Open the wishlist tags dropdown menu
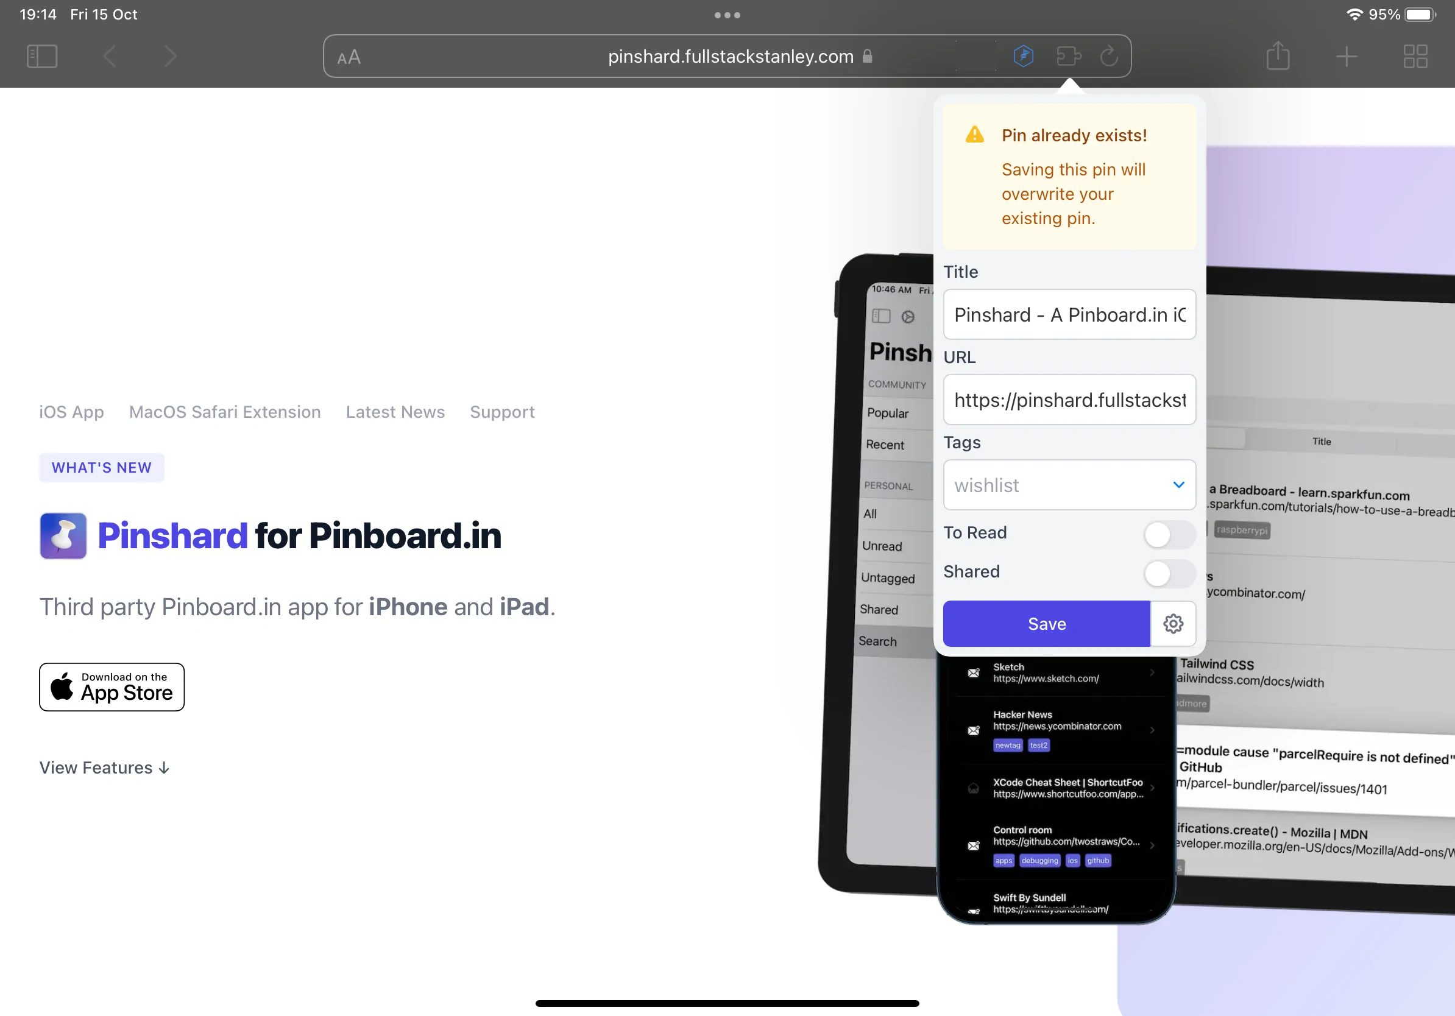Screen dimensions: 1455x1016 pos(1178,484)
